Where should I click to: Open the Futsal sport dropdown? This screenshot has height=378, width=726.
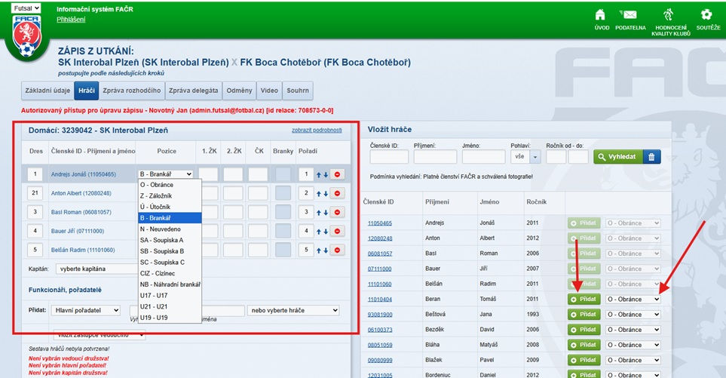(x=26, y=8)
